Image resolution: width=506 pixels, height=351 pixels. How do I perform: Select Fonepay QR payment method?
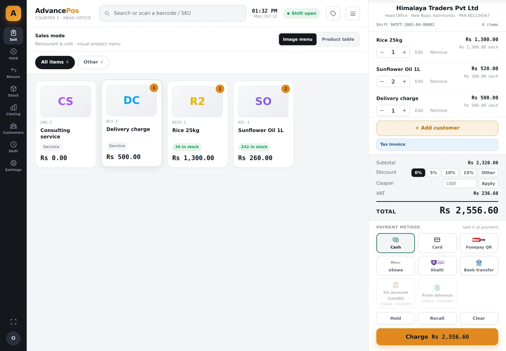(478, 243)
